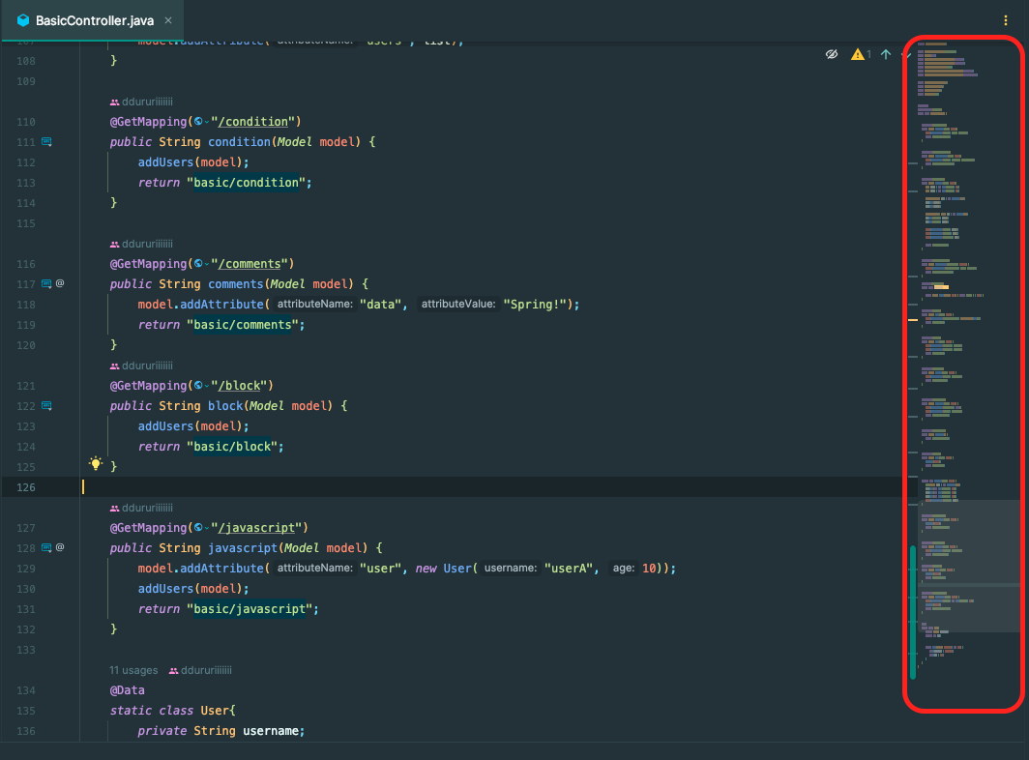Screen dimensions: 1029x760
Task: Click the request mapping gutter icon on line 111
Action: [x=46, y=141]
